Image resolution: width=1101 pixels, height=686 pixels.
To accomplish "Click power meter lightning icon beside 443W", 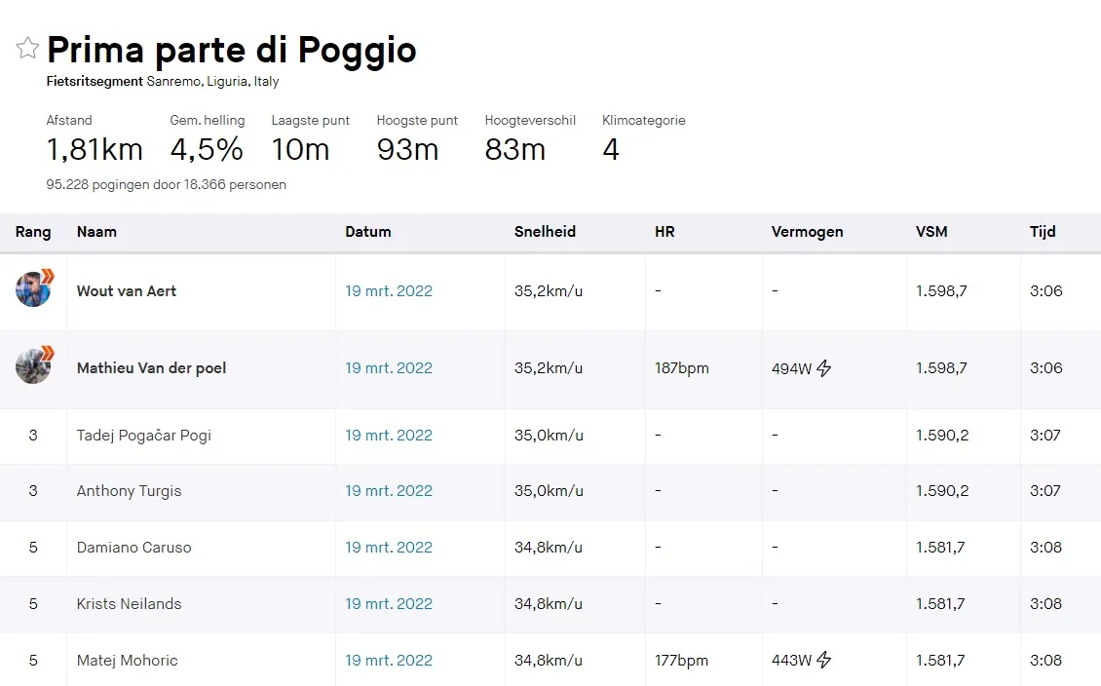I will pos(824,660).
